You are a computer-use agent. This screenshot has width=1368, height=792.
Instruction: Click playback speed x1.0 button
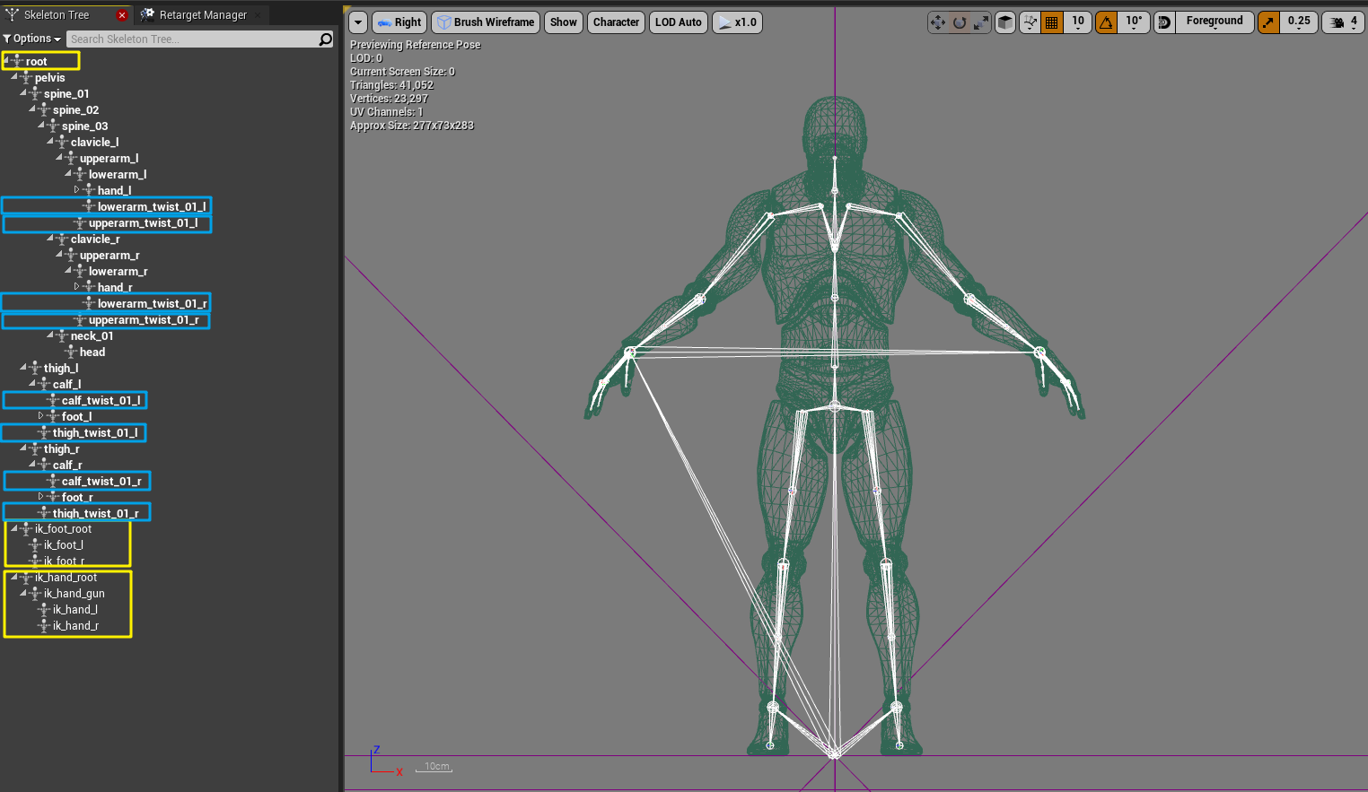click(737, 22)
